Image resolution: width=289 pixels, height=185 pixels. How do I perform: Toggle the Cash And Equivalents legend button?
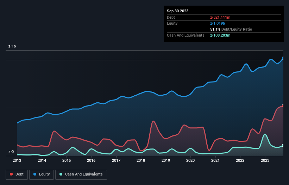coord(81,174)
